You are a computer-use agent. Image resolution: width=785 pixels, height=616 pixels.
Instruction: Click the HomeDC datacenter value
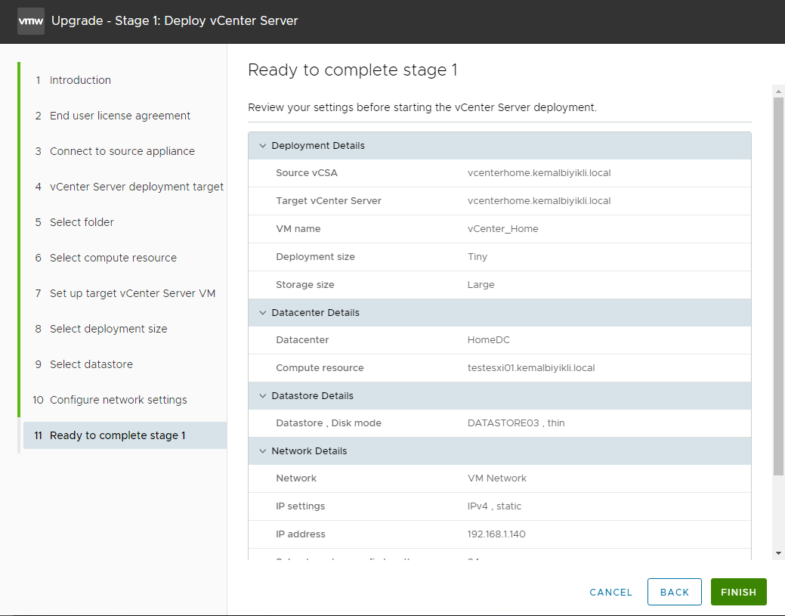[x=488, y=340]
